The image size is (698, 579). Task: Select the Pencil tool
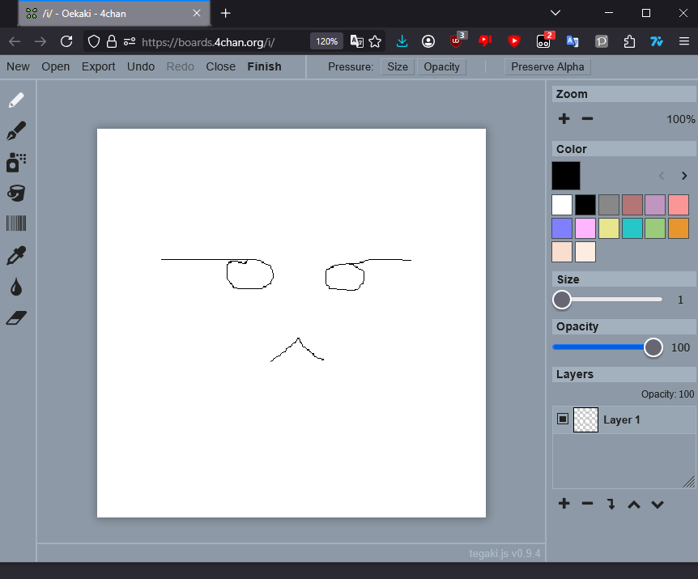[16, 100]
